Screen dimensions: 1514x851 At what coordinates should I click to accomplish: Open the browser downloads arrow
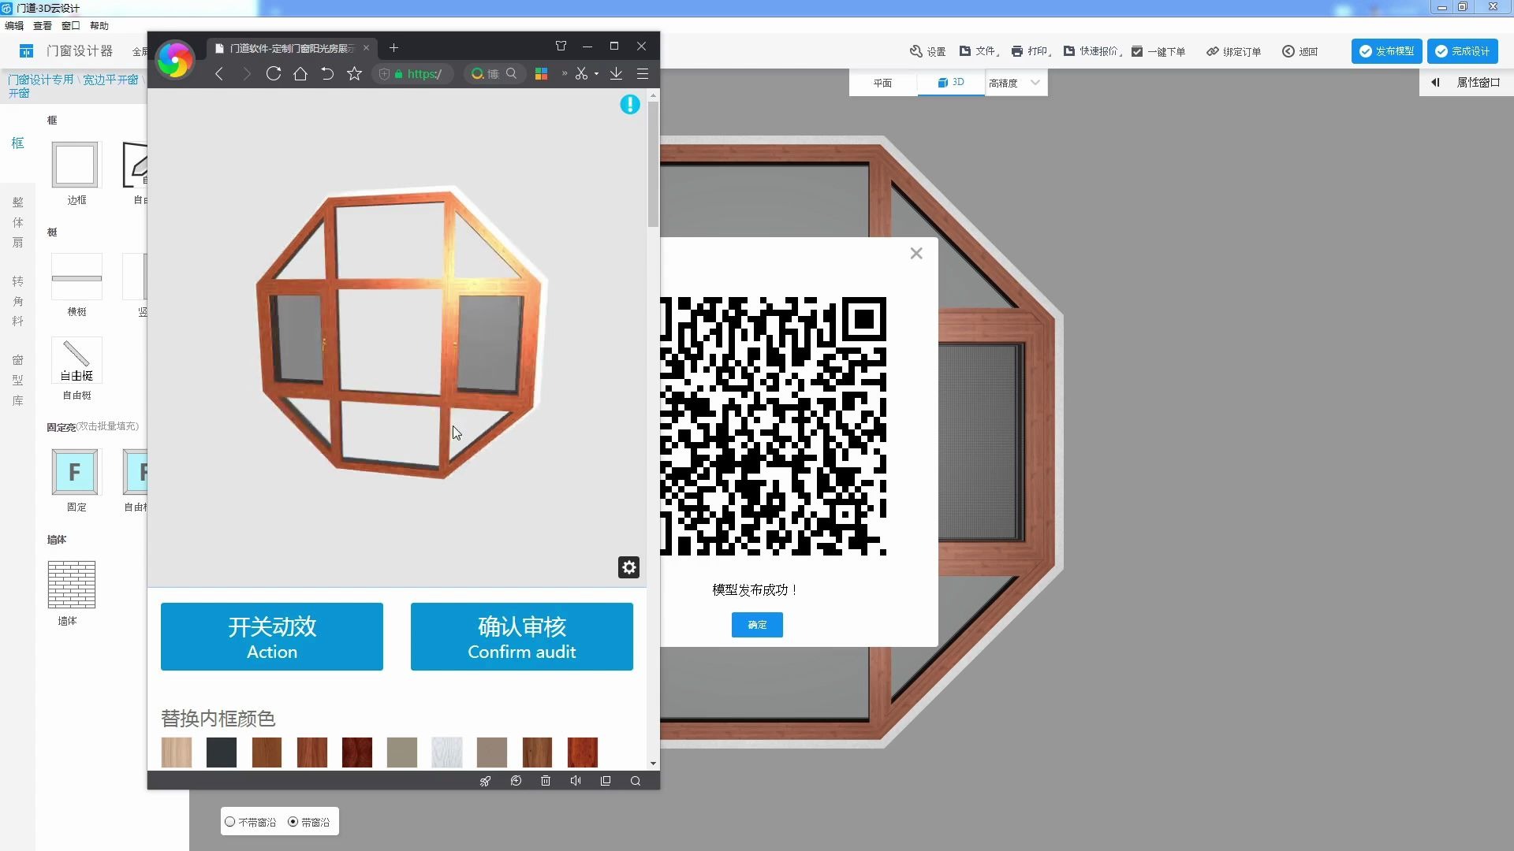[616, 73]
